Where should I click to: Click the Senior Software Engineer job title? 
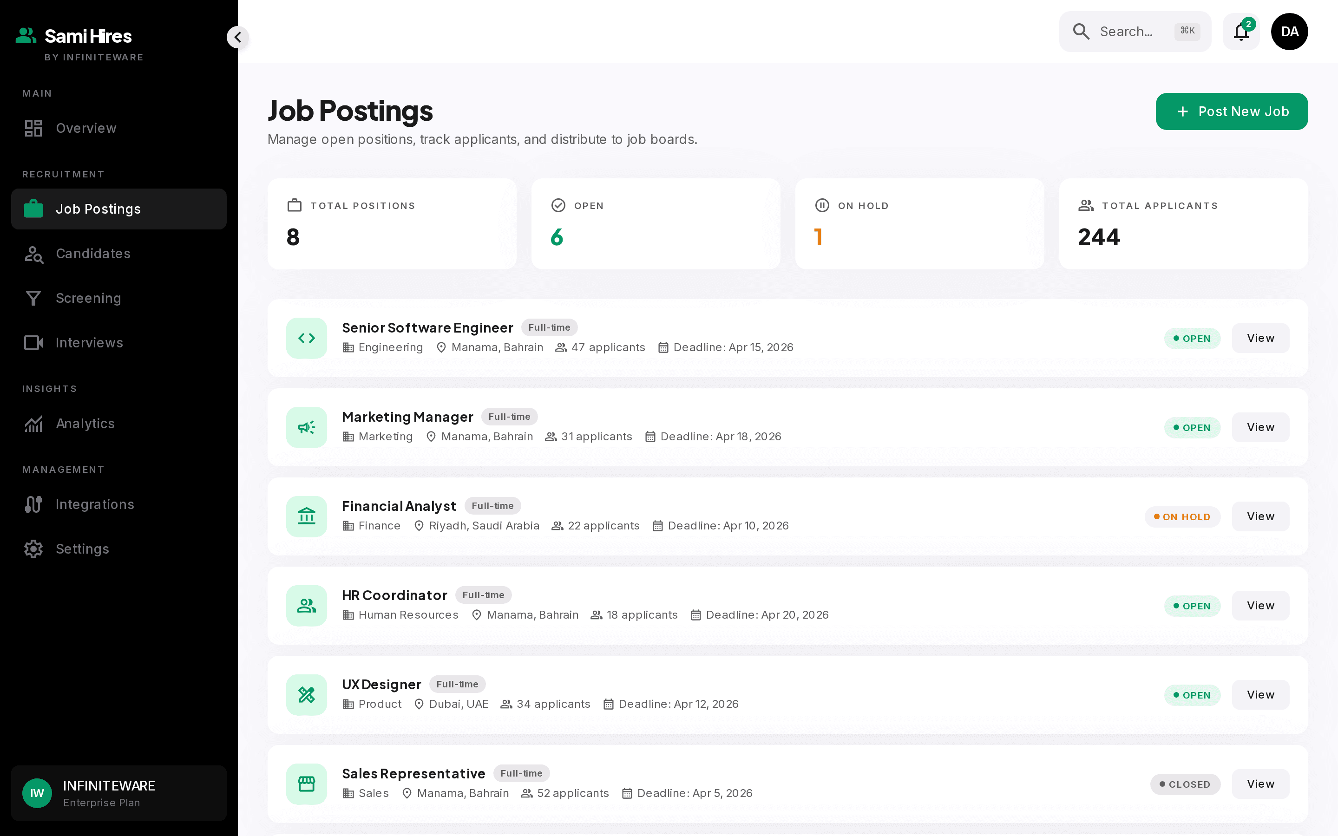pyautogui.click(x=427, y=328)
